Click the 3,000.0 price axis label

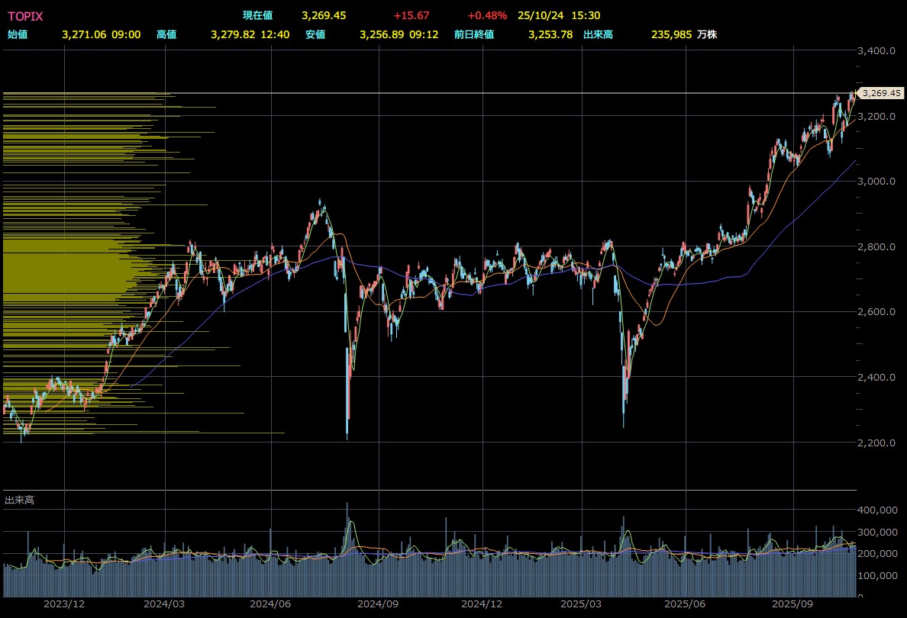coord(876,181)
